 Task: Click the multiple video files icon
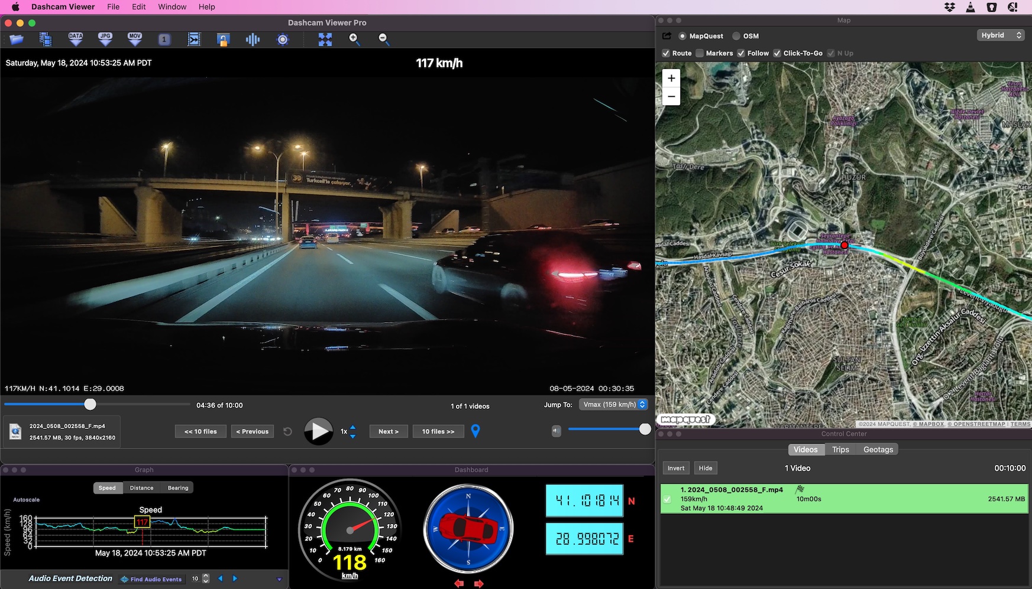(46, 40)
